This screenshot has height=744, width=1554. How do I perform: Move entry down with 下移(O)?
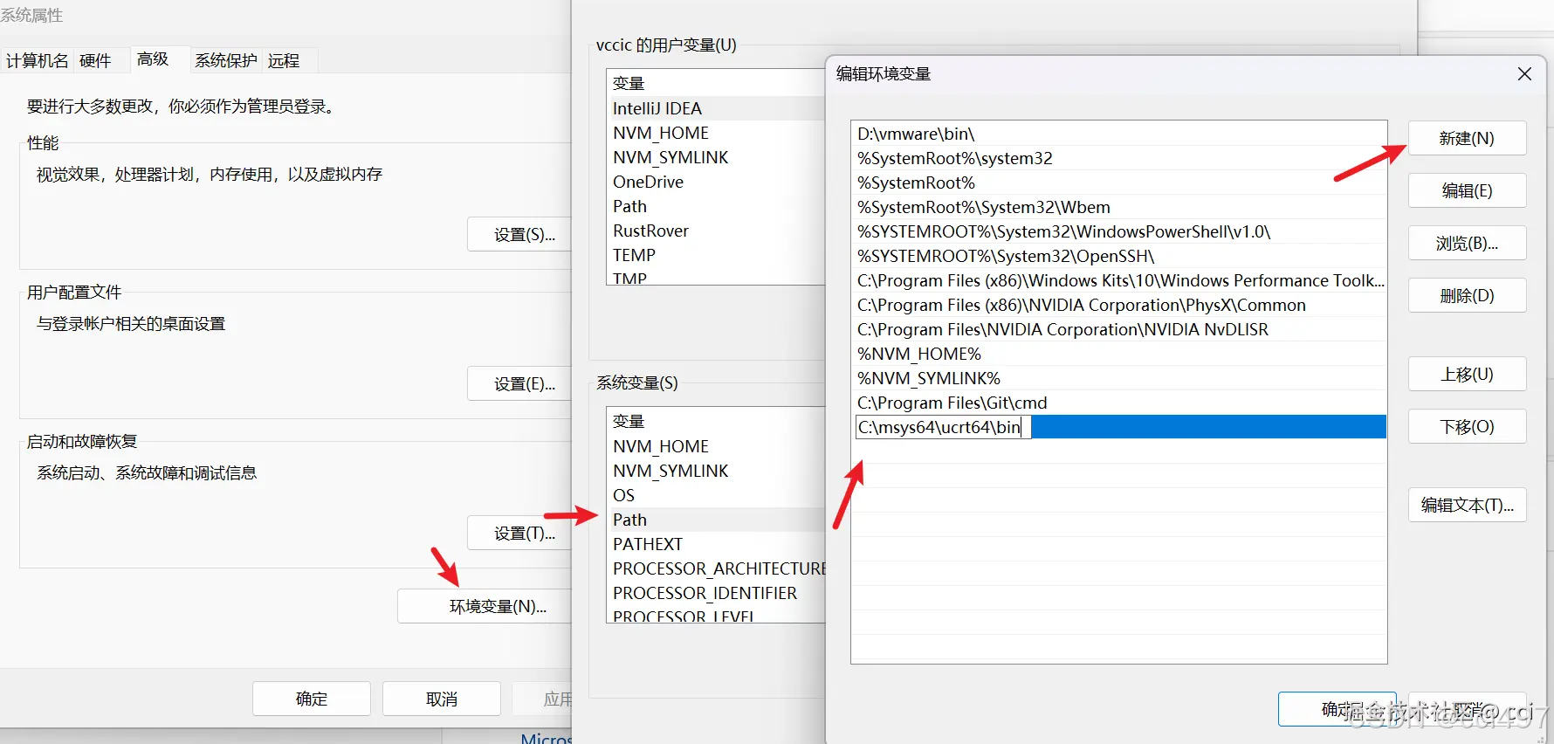click(x=1467, y=426)
